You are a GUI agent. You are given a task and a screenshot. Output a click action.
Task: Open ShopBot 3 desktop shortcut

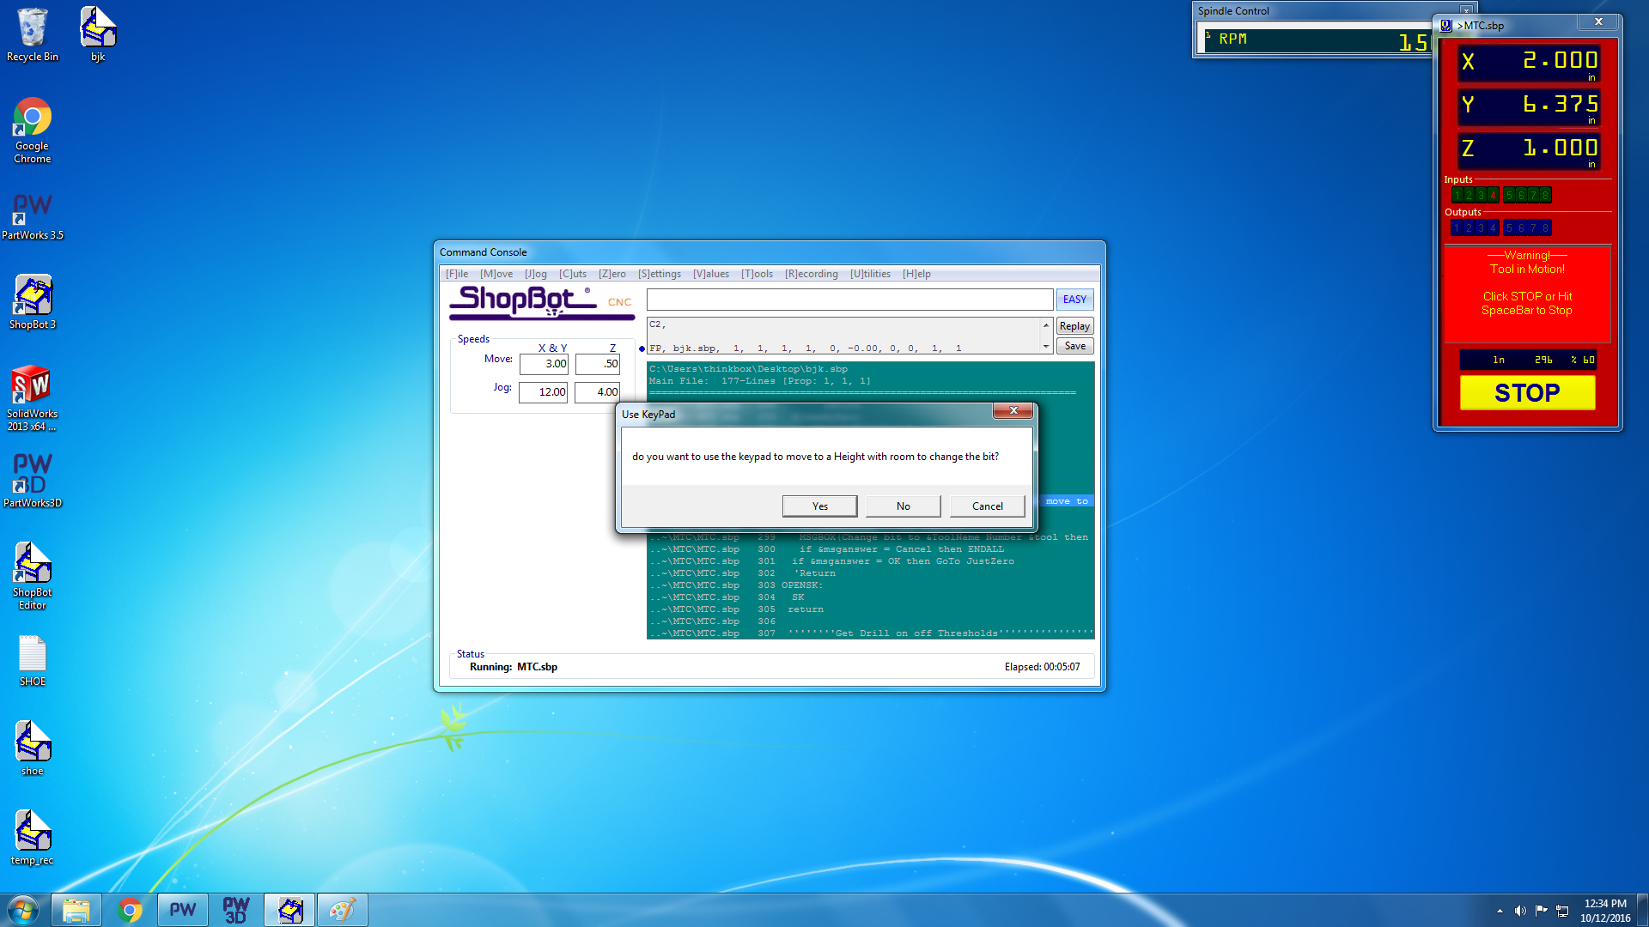[x=33, y=302]
